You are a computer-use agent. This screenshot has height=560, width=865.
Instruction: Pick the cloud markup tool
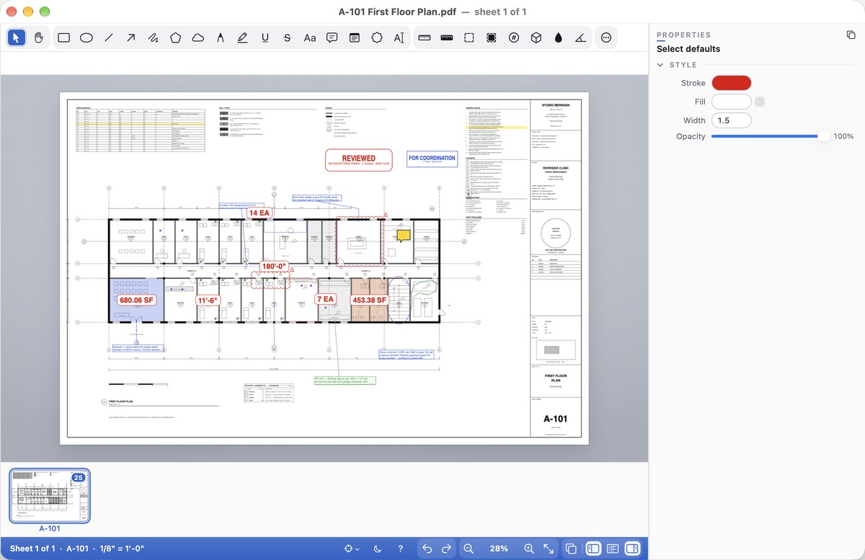pos(198,37)
